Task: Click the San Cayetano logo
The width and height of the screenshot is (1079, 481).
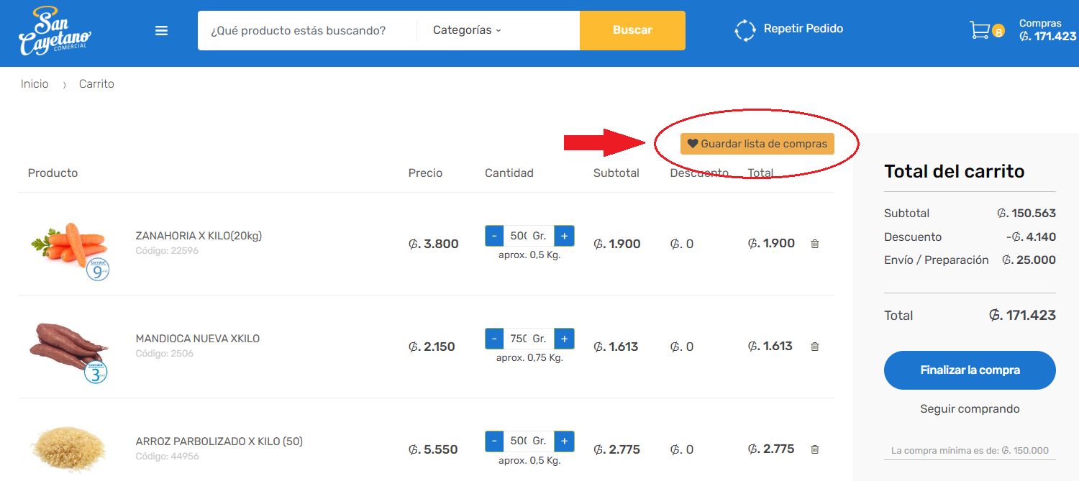Action: tap(55, 32)
